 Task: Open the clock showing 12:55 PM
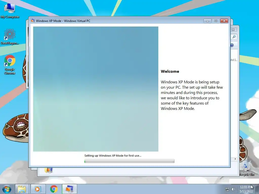pos(246,189)
